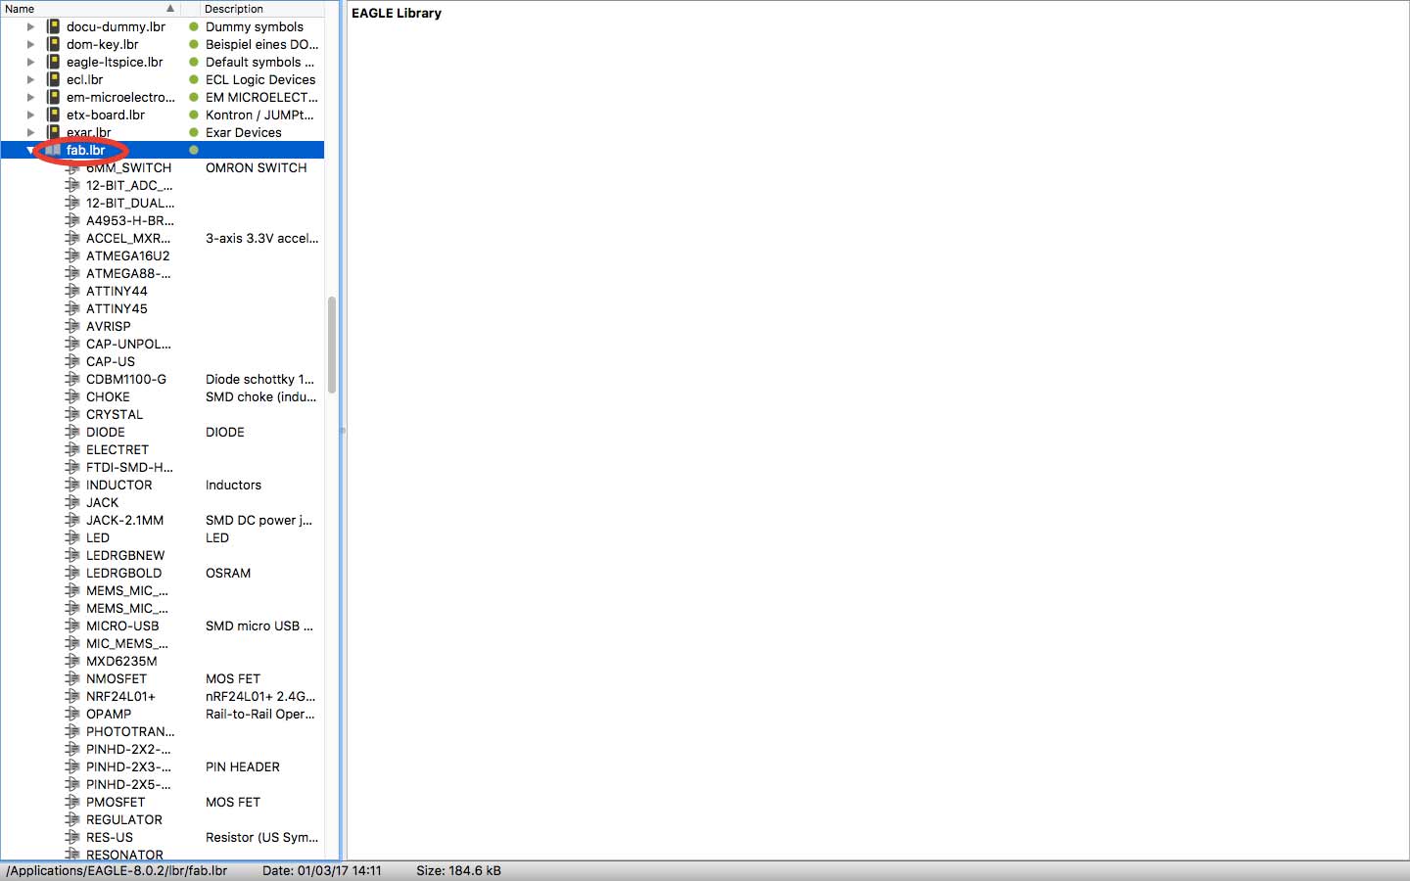
Task: Toggle in-use dot for etx-board.lbr
Action: (194, 116)
